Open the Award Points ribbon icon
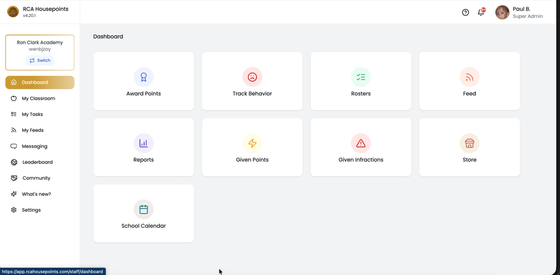 pyautogui.click(x=143, y=77)
